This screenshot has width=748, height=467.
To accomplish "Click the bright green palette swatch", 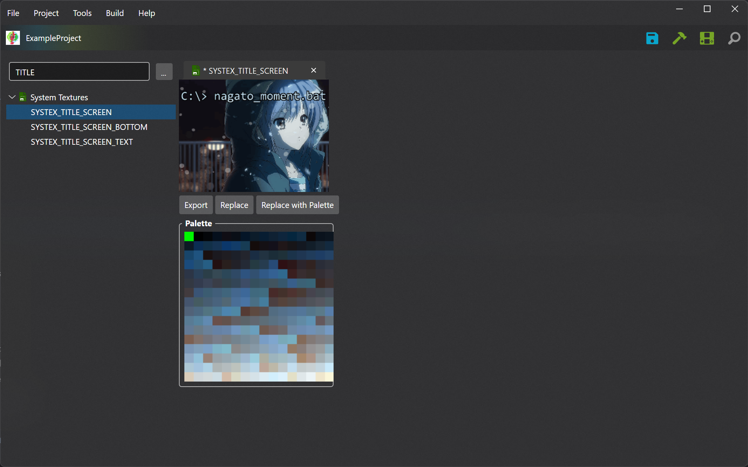I will tap(189, 236).
